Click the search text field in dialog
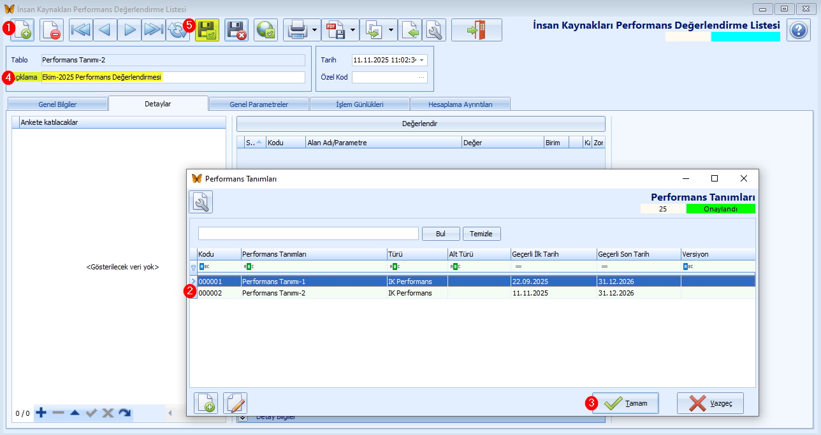The image size is (821, 435). [308, 234]
